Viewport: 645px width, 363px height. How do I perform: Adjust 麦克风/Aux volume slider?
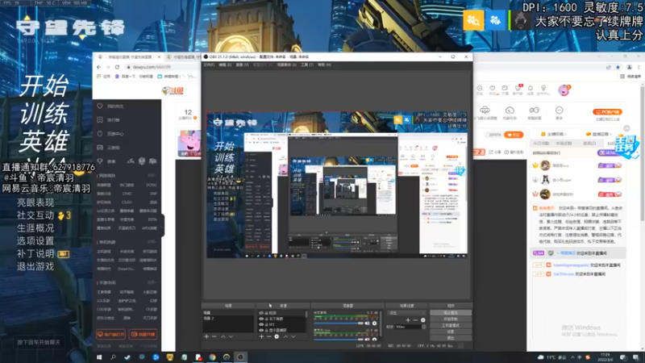click(x=338, y=340)
